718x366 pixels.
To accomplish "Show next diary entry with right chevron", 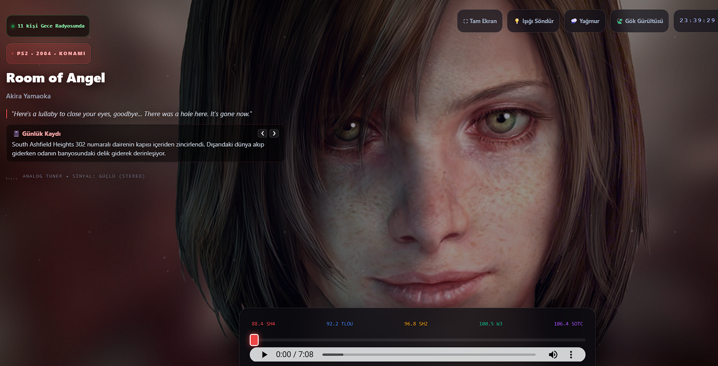I will click(274, 133).
